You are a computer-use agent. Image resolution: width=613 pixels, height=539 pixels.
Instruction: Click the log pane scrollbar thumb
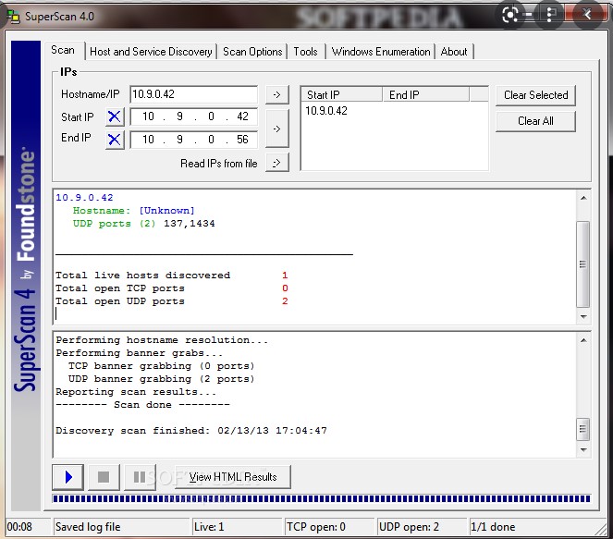[x=582, y=429]
